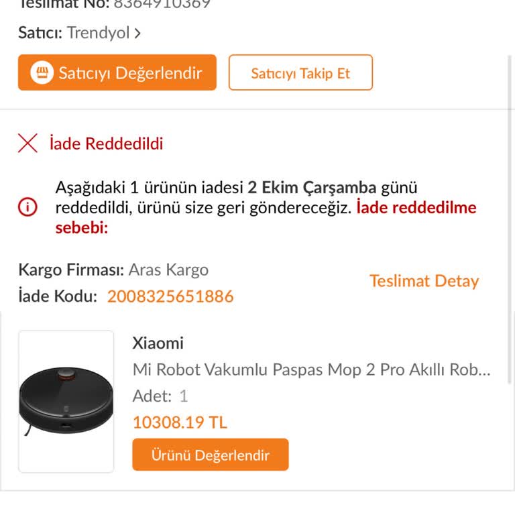
Task: Click the Xiaomi brand name
Action: [158, 343]
